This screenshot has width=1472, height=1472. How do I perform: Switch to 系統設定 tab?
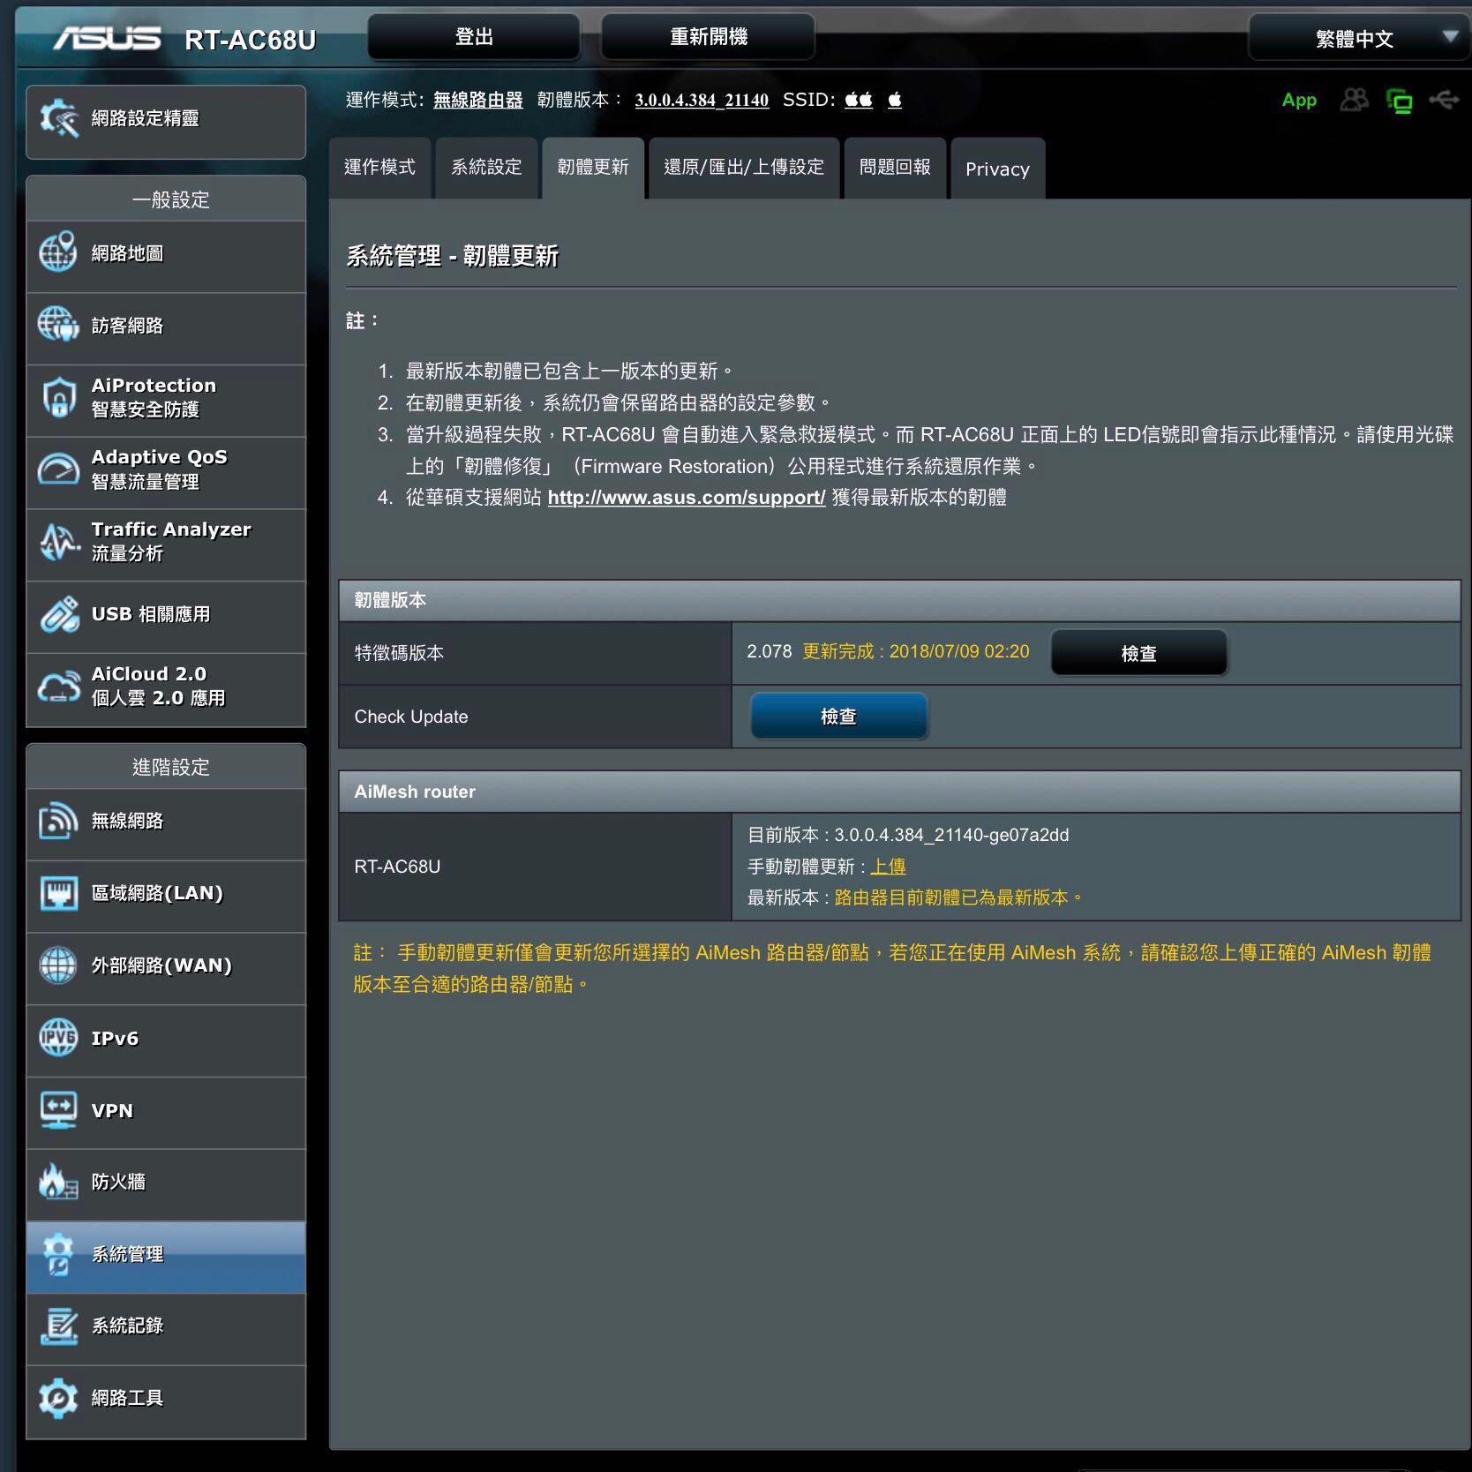click(486, 168)
